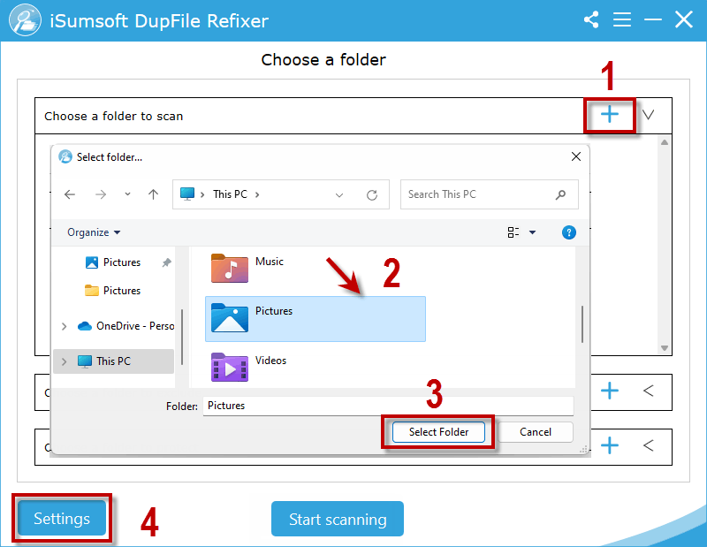
Task: Expand the This PC tree node
Action: (64, 361)
